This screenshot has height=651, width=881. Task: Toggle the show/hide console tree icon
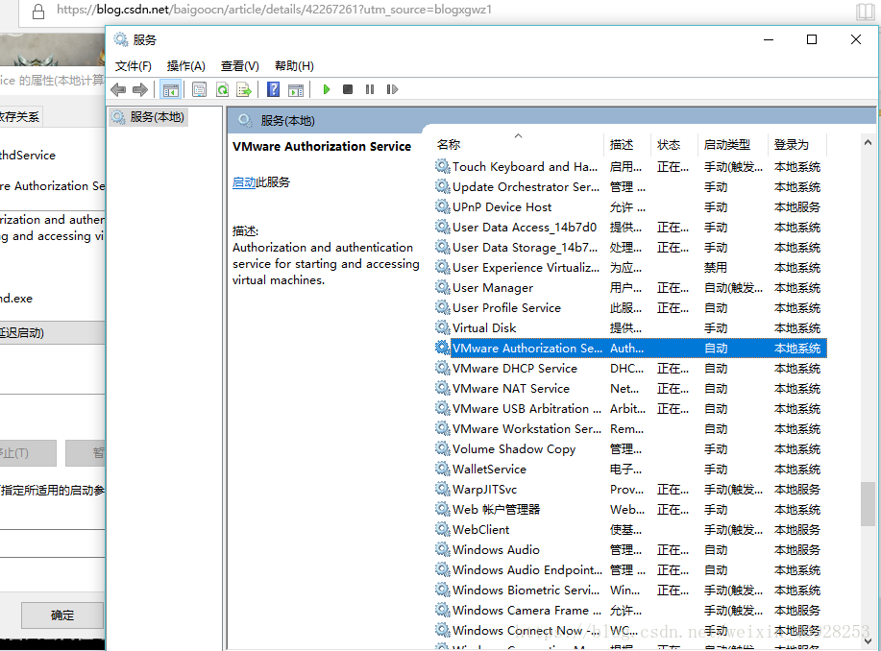170,89
